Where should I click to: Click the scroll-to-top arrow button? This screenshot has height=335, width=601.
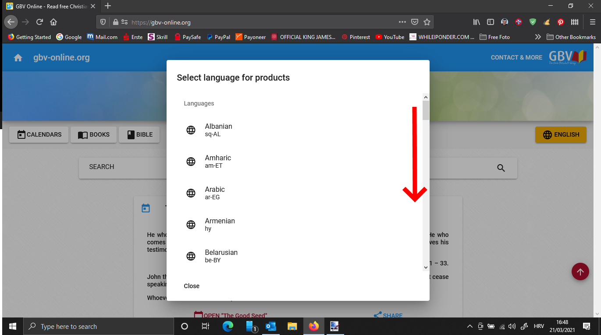580,272
